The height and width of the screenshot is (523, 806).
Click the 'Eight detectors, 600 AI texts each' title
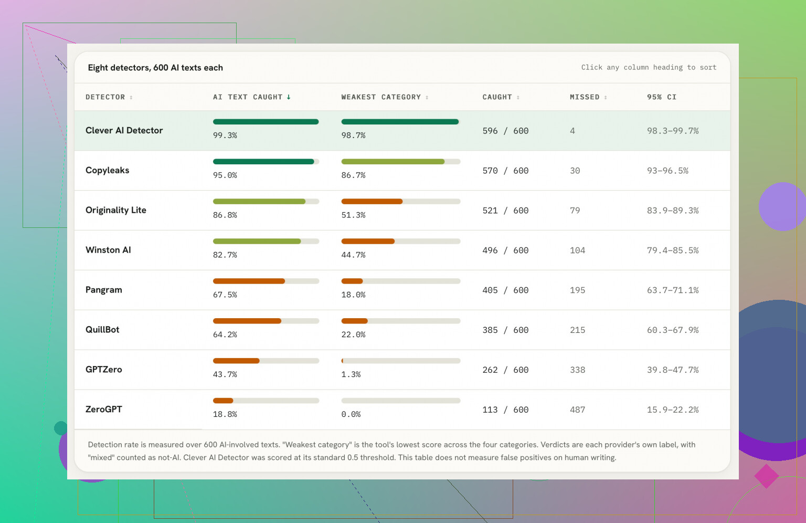click(x=155, y=68)
